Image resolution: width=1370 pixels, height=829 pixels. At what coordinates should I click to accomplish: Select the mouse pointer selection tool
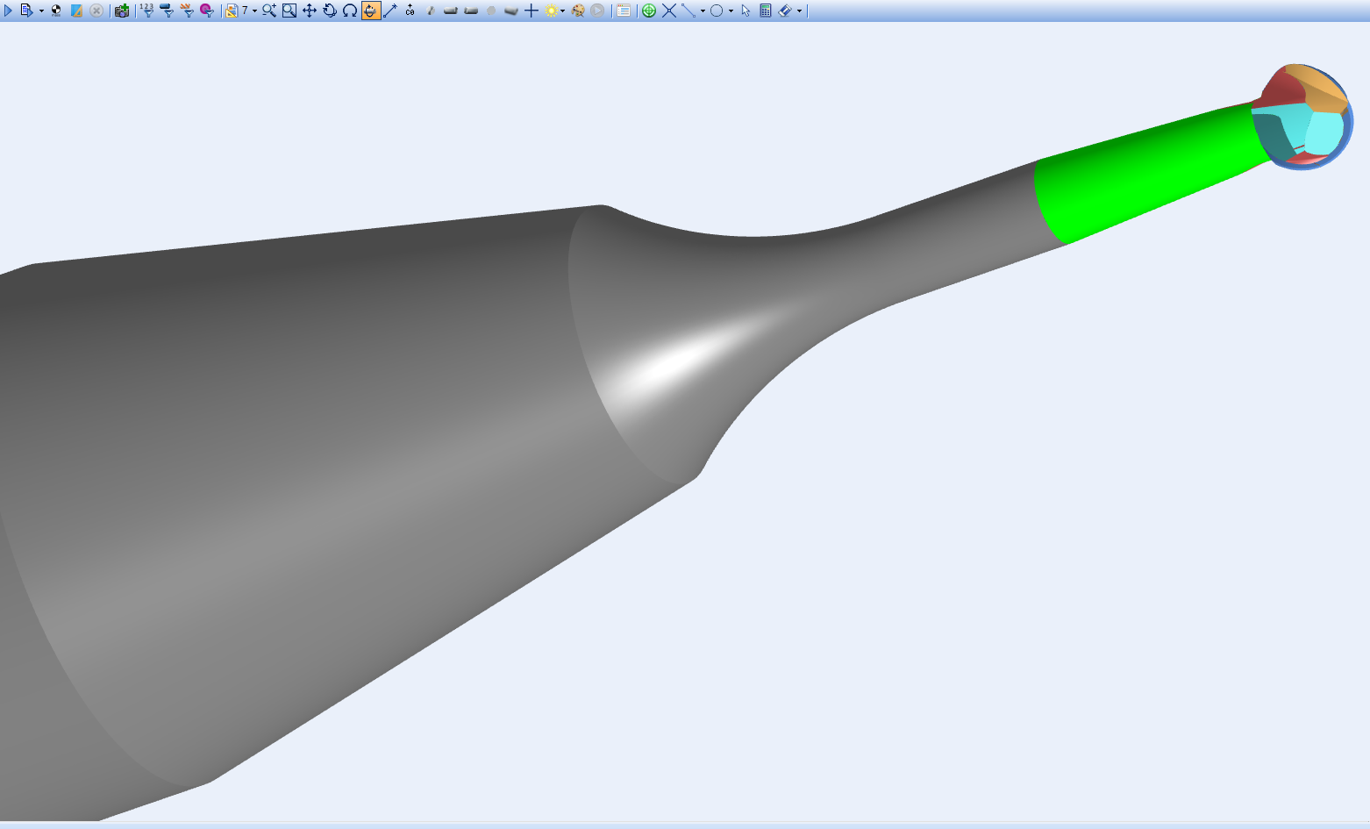[746, 11]
